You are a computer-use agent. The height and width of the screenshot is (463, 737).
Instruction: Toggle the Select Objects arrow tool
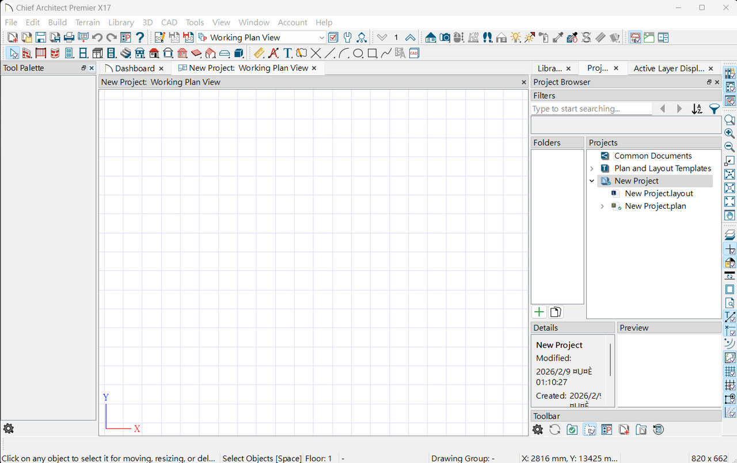pos(13,53)
